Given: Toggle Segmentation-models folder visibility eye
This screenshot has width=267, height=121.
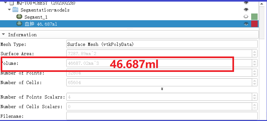Looking at the screenshot, I should pos(246,10).
